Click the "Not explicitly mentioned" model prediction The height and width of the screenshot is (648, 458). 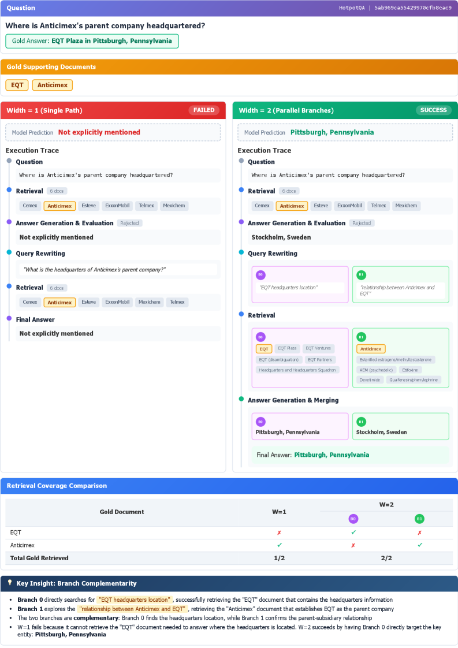tap(99, 132)
